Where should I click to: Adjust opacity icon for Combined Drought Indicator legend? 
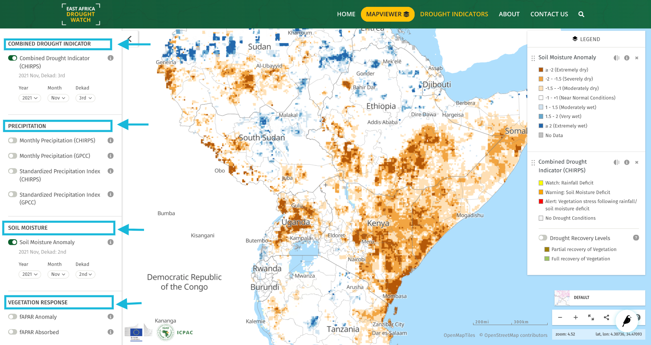(x=616, y=162)
